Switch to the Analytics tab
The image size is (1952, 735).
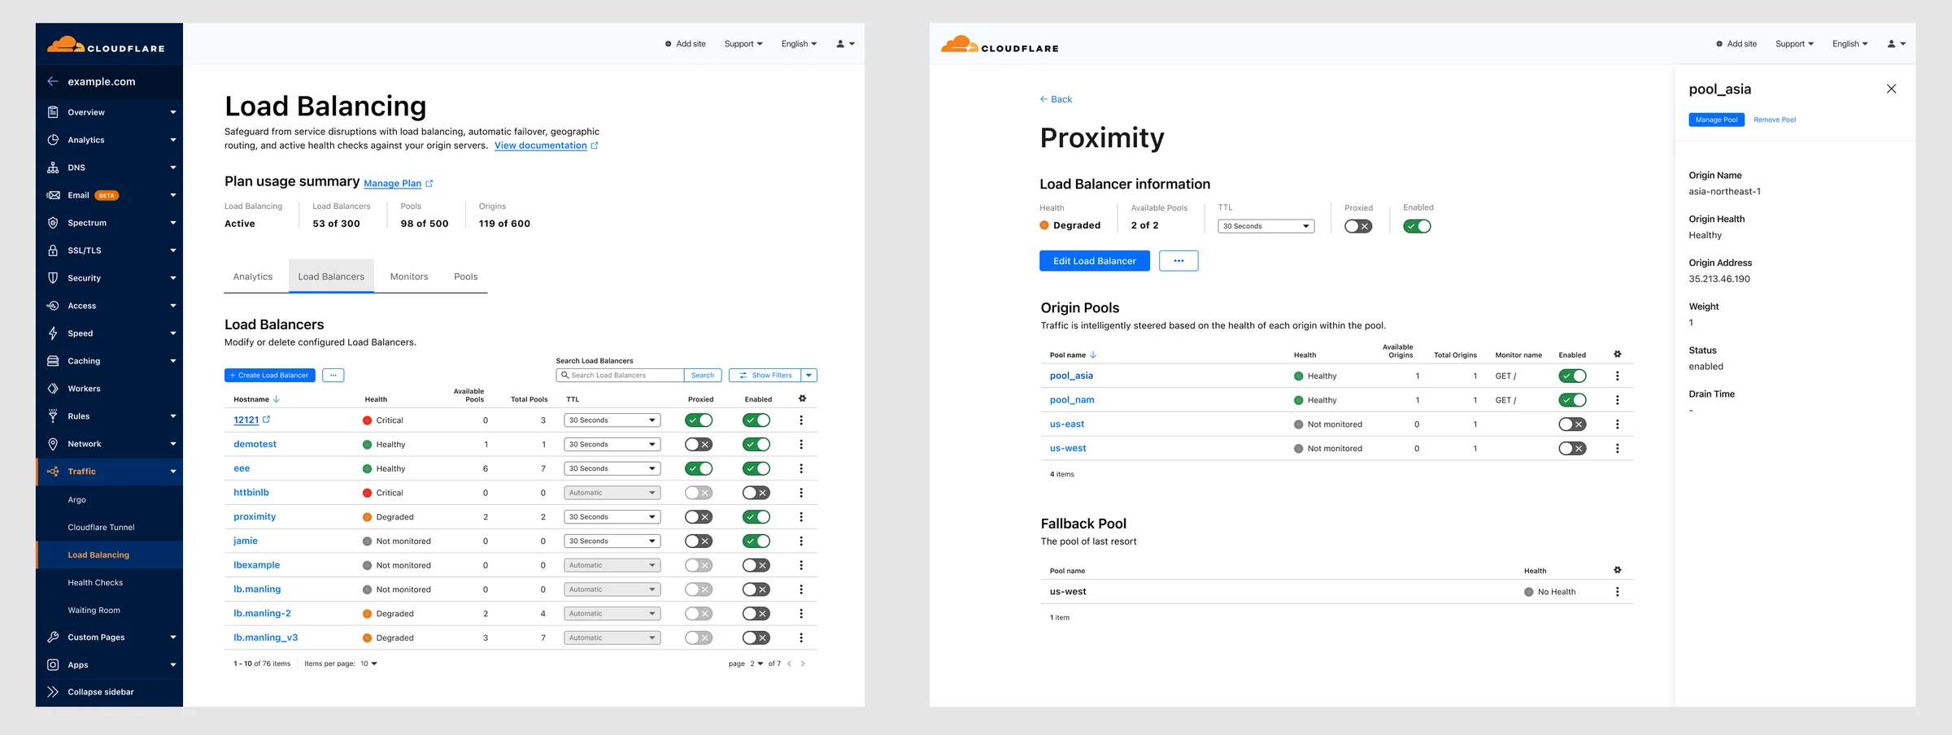[x=253, y=276]
